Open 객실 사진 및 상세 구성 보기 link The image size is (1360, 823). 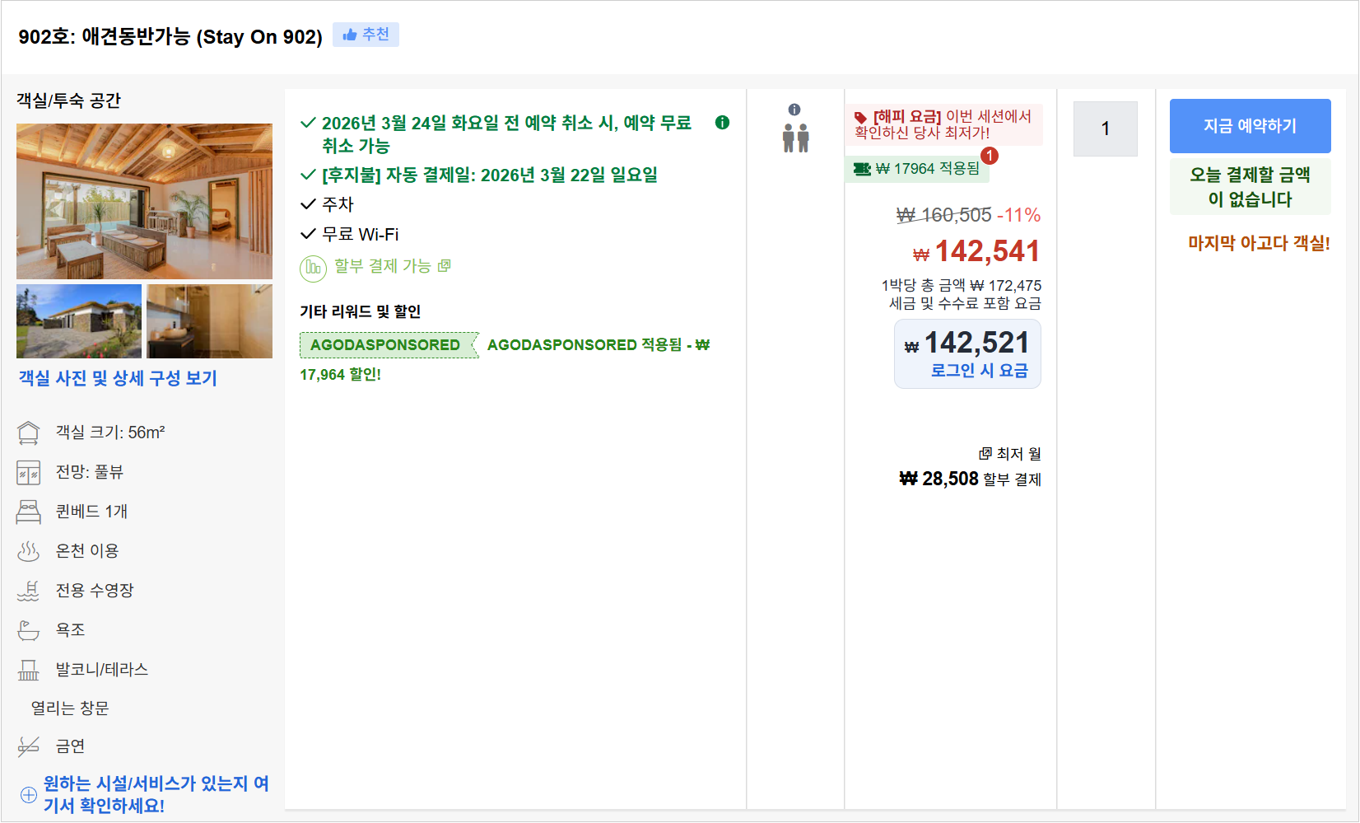(x=118, y=378)
